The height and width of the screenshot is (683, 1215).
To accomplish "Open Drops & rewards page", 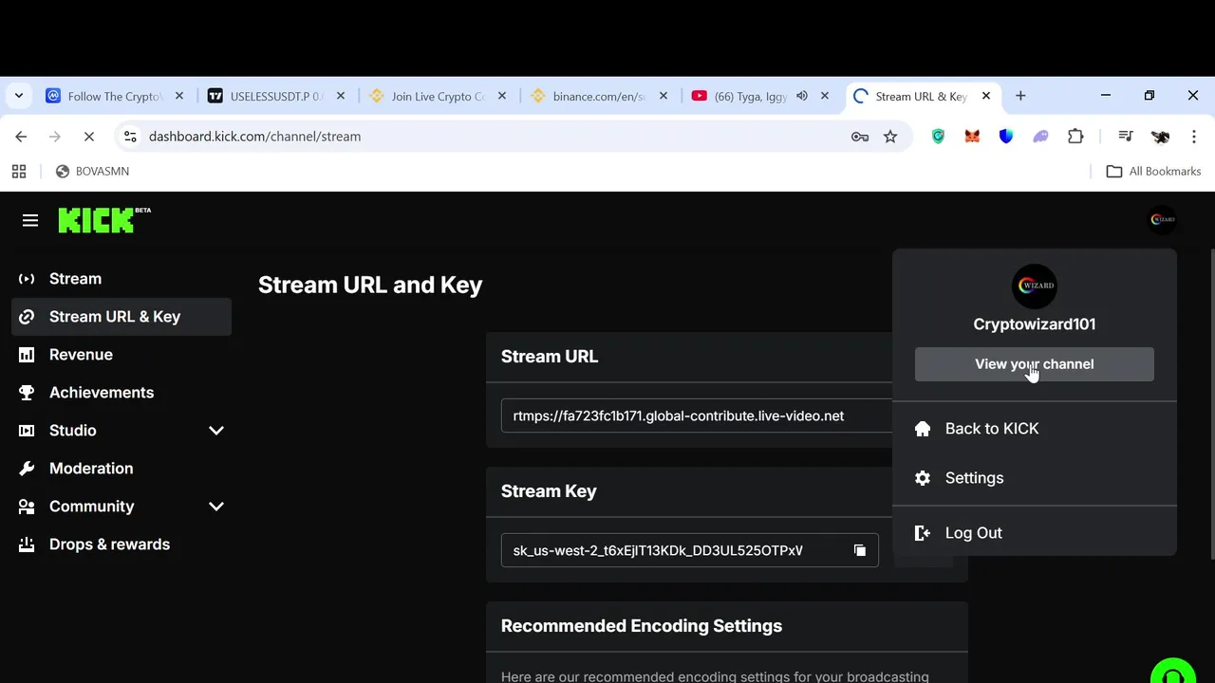I will coord(121,545).
